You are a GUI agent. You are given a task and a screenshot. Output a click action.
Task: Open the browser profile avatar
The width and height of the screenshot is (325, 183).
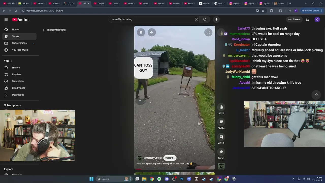296,11
